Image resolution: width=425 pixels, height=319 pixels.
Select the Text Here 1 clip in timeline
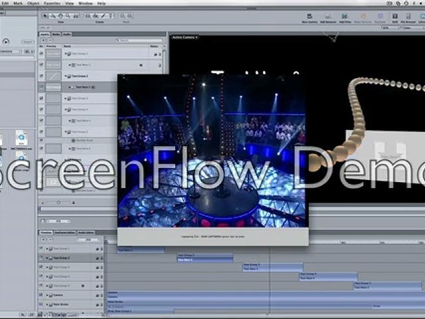141,250
